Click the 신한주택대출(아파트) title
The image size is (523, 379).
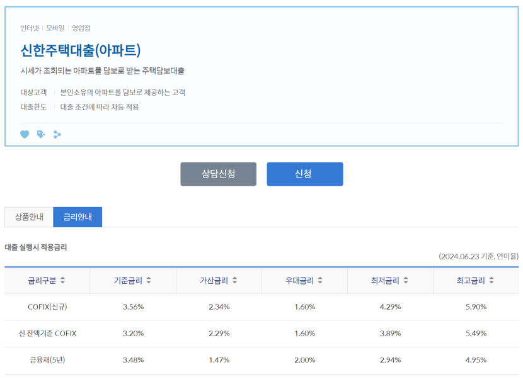(81, 50)
